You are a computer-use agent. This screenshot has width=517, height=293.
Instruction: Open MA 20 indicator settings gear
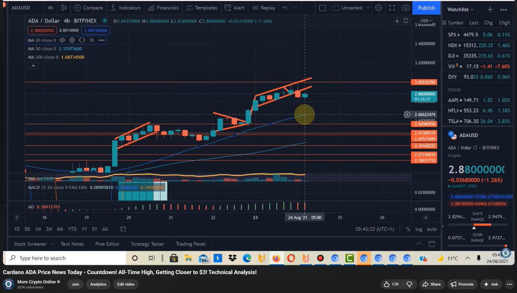[x=72, y=40]
